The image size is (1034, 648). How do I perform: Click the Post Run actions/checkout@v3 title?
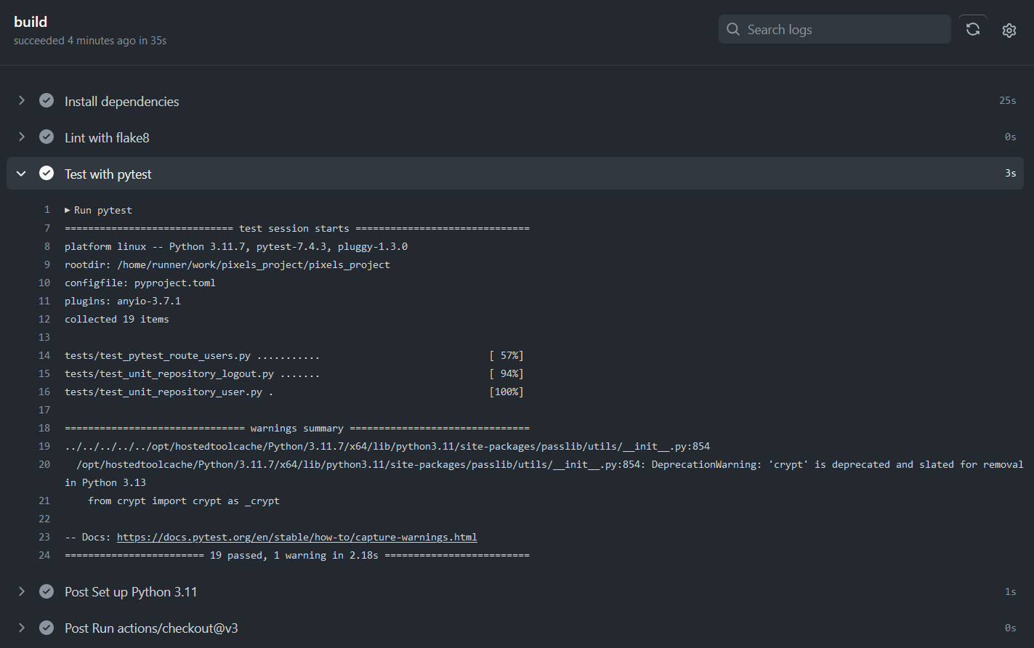tap(151, 628)
